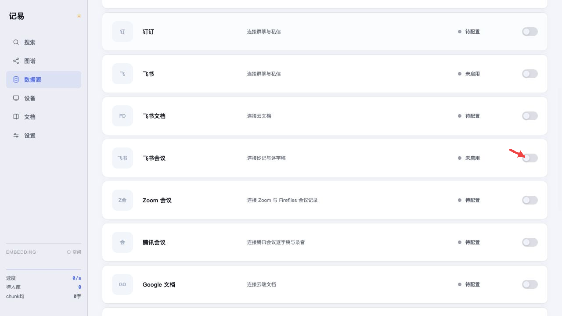Open the 文档 book icon
This screenshot has width=562, height=316.
[x=16, y=117]
